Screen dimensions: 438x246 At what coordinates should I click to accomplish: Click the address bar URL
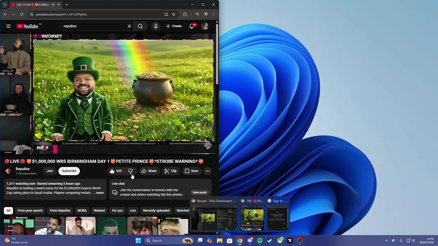(x=61, y=14)
